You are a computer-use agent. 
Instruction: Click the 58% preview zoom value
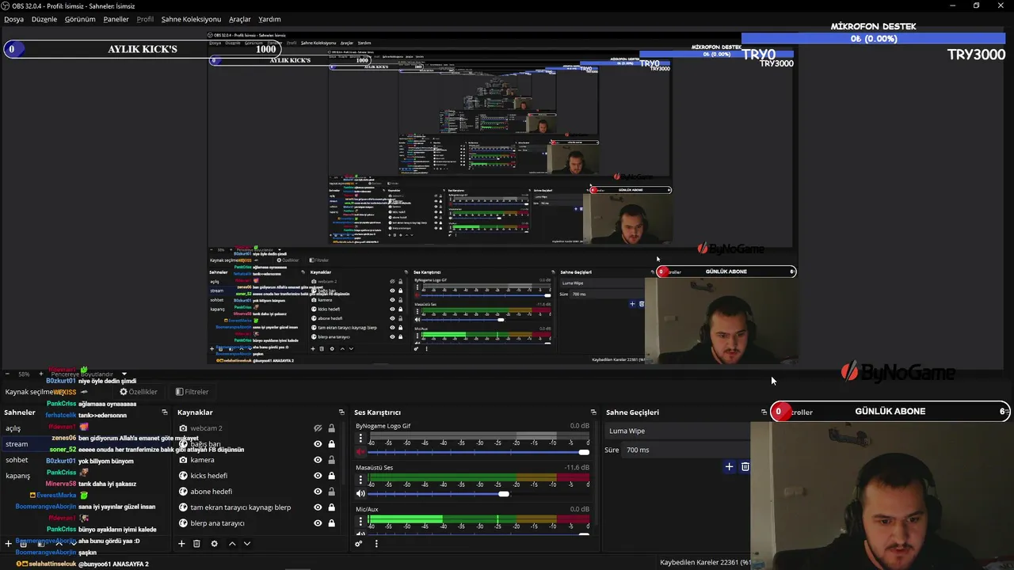pyautogui.click(x=24, y=374)
